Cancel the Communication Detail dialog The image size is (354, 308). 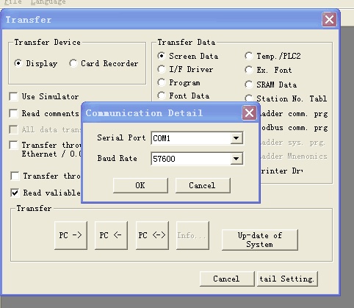tap(203, 185)
